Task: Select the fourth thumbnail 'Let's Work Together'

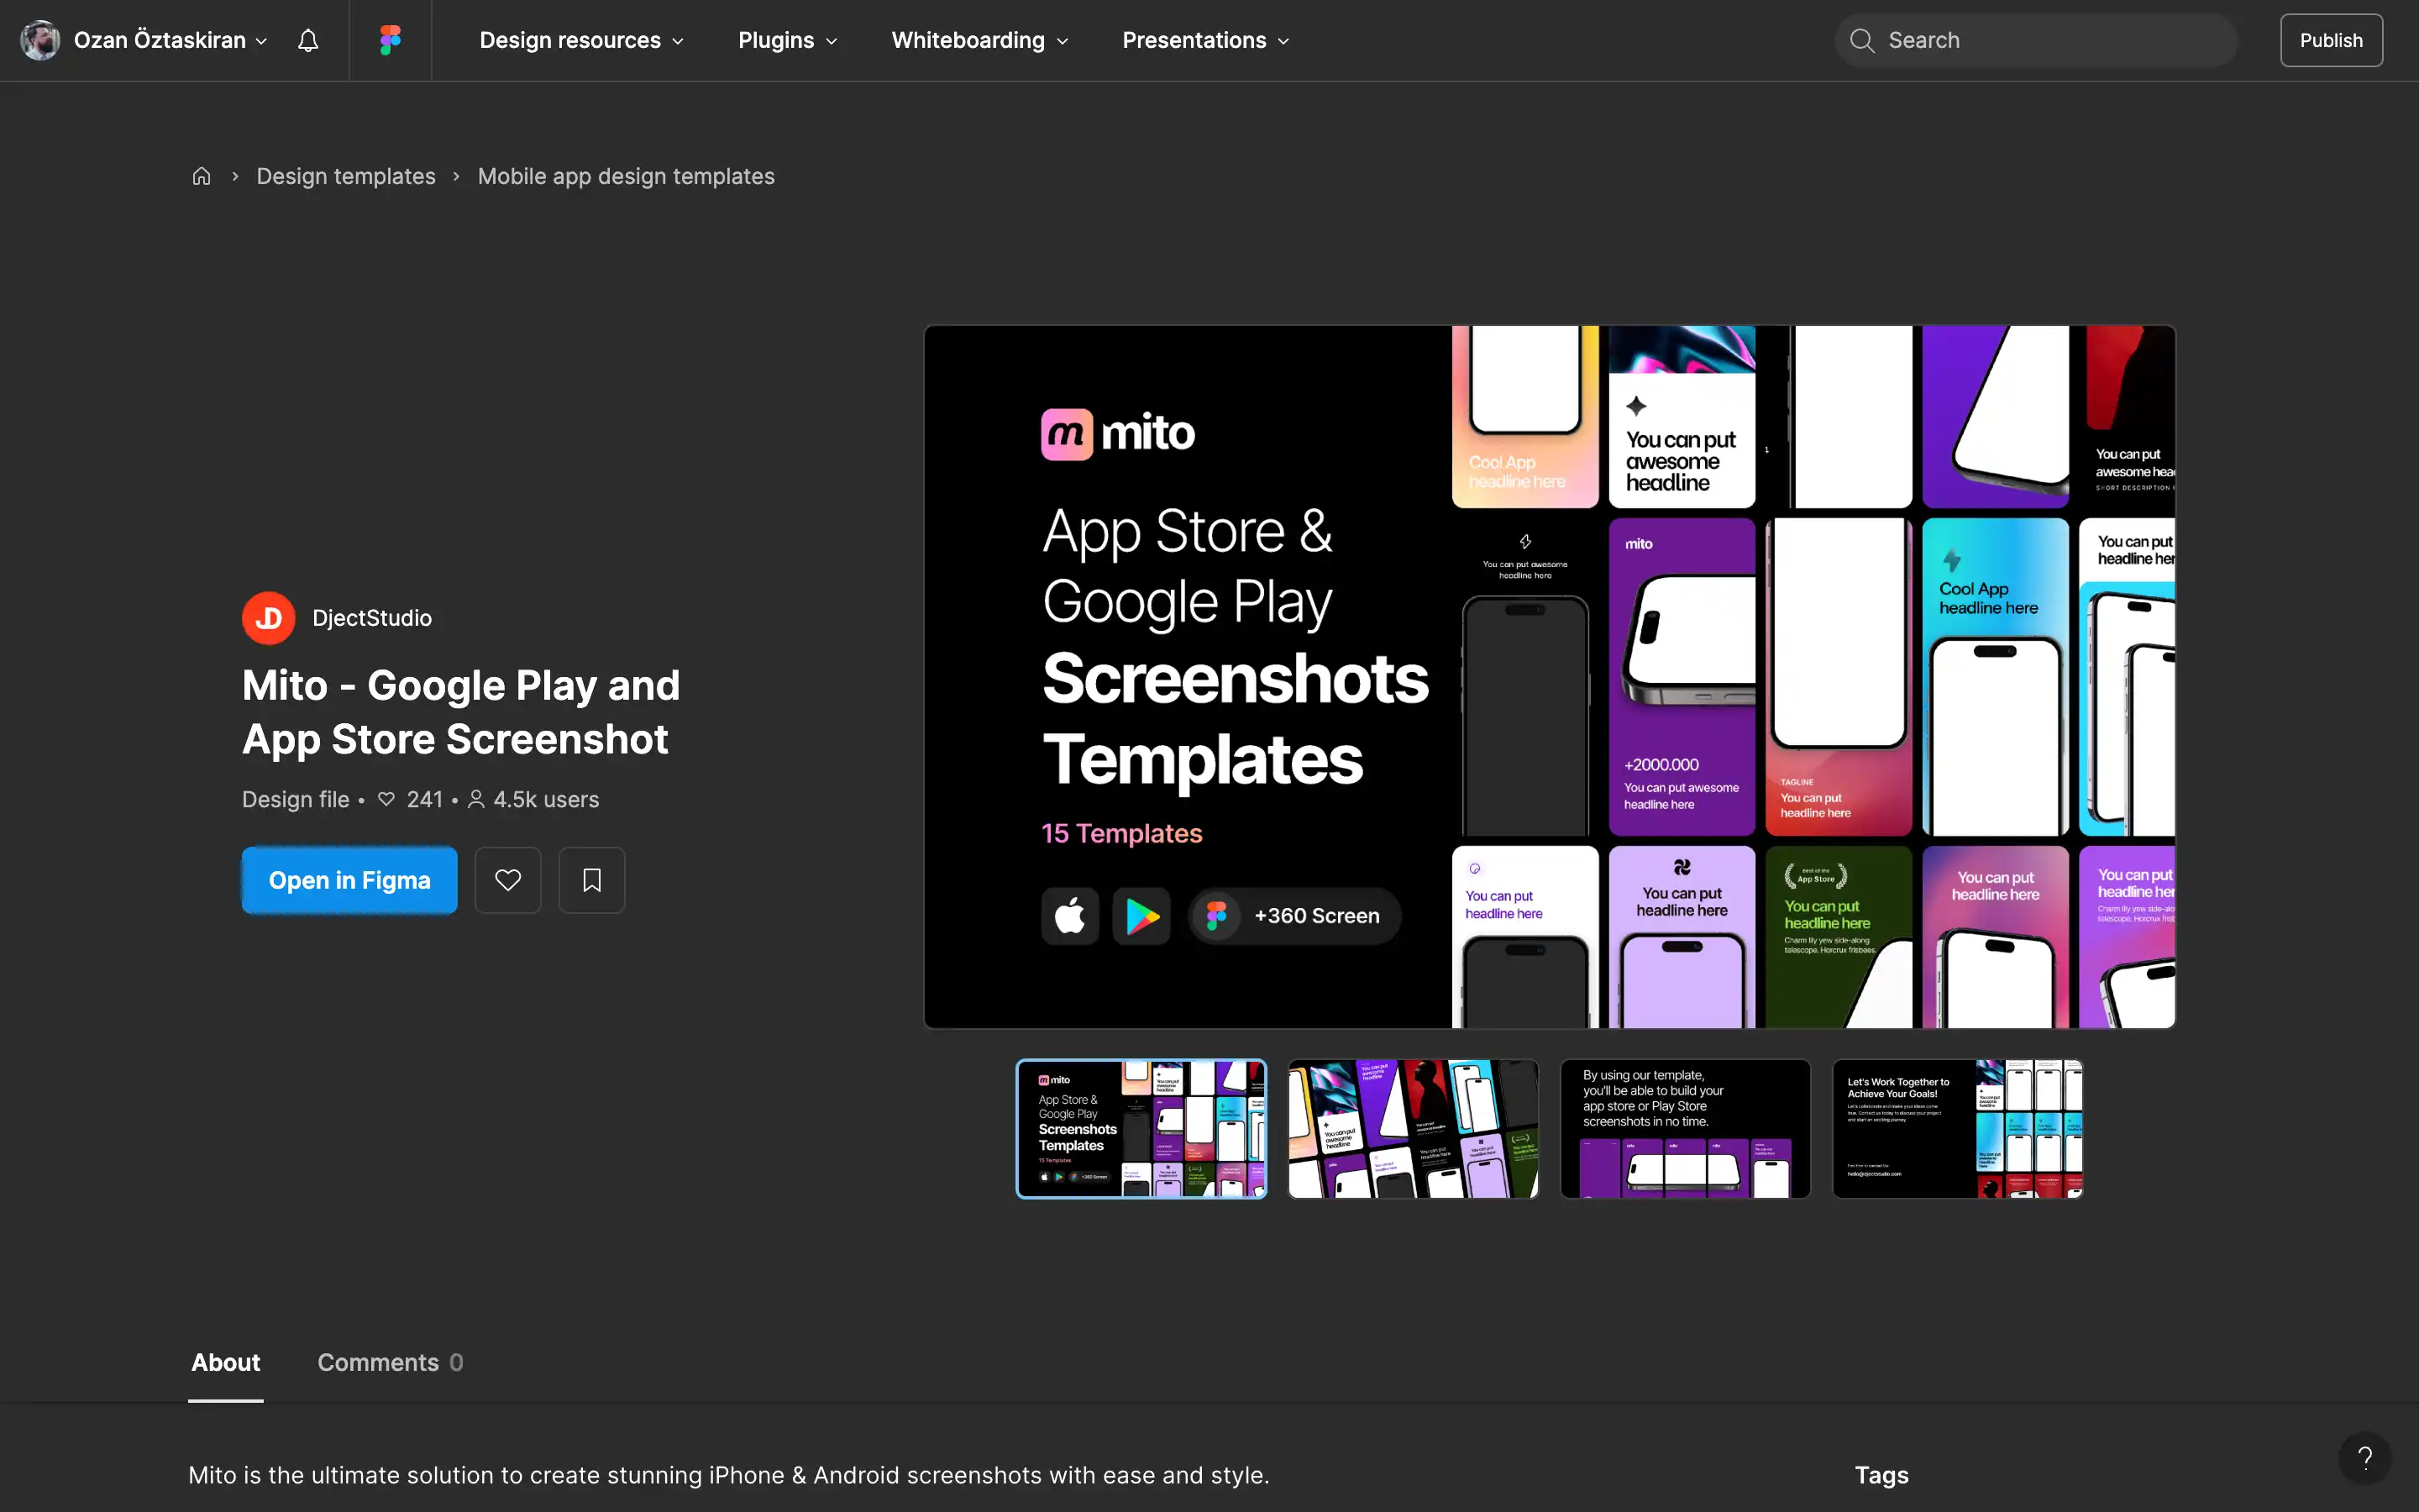Action: 1957,1129
